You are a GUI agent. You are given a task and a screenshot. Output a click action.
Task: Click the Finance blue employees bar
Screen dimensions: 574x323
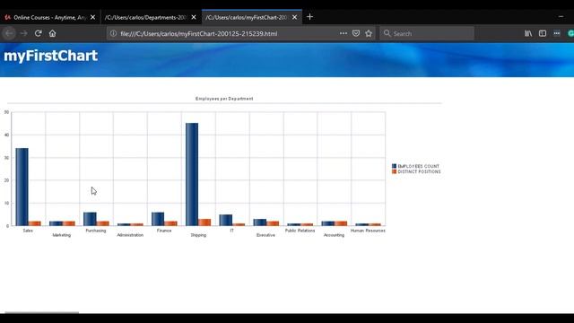(158, 219)
